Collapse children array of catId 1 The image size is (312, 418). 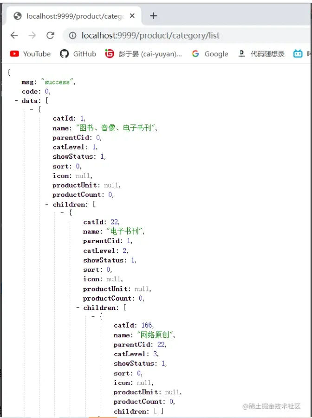click(x=47, y=204)
